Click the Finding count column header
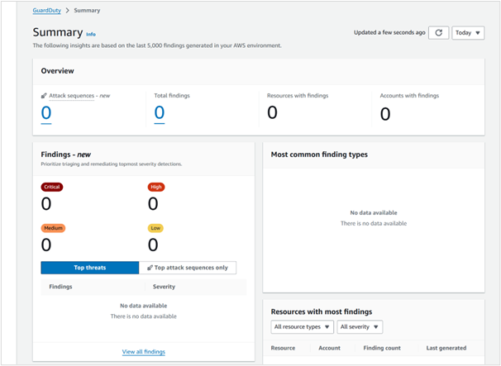 [381, 348]
